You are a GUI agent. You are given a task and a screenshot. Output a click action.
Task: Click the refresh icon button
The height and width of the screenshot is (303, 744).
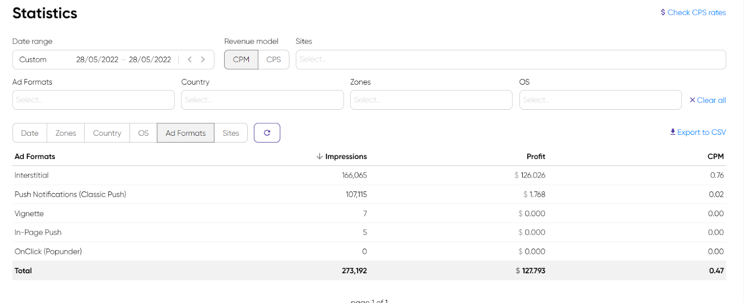pos(267,133)
